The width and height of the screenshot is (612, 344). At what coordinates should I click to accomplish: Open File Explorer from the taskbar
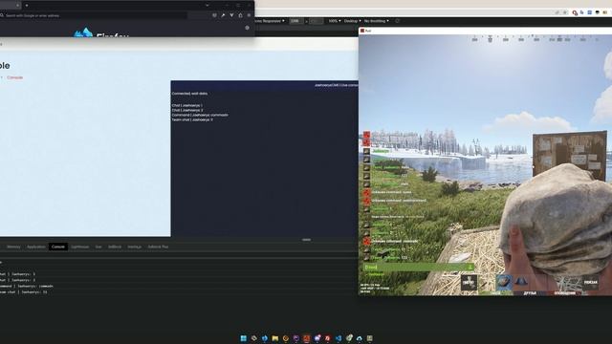275,338
